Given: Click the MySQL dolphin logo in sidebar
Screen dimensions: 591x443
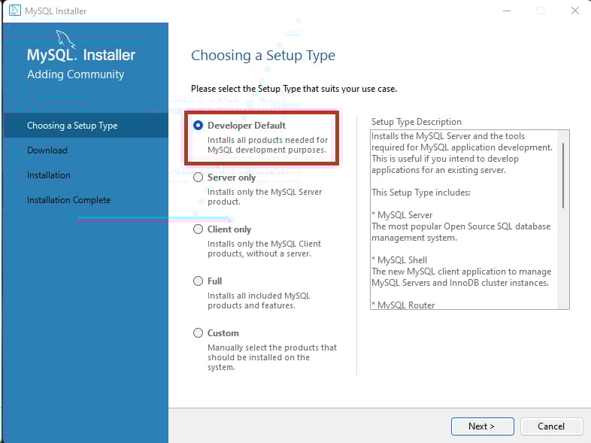Looking at the screenshot, I should (65, 39).
